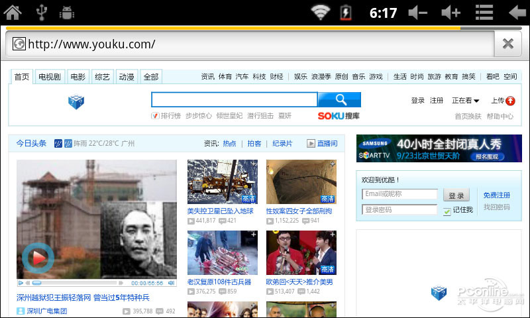Screen dimensions: 530x318
Task: Go to 资讯 channel
Action: [x=207, y=77]
